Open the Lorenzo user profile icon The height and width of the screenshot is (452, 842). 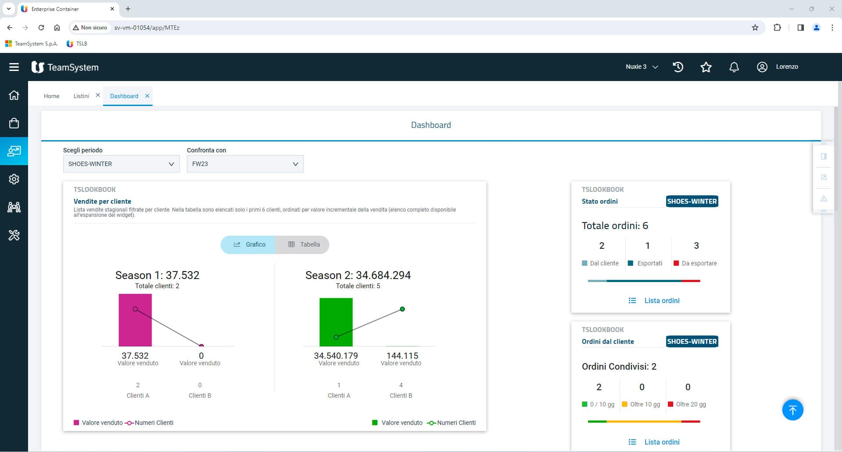coord(762,67)
